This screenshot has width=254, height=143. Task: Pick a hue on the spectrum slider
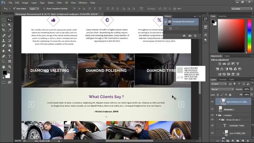(x=250, y=36)
